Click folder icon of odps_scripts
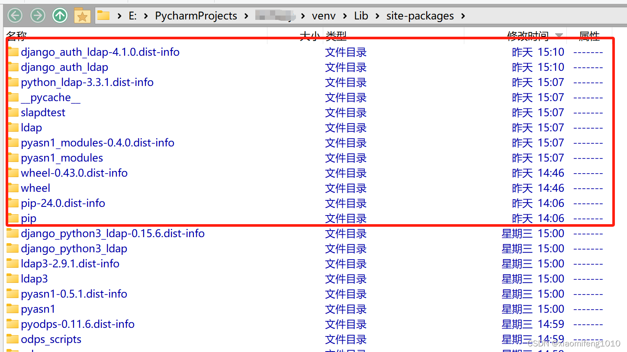This screenshot has height=352, width=627. [x=13, y=339]
